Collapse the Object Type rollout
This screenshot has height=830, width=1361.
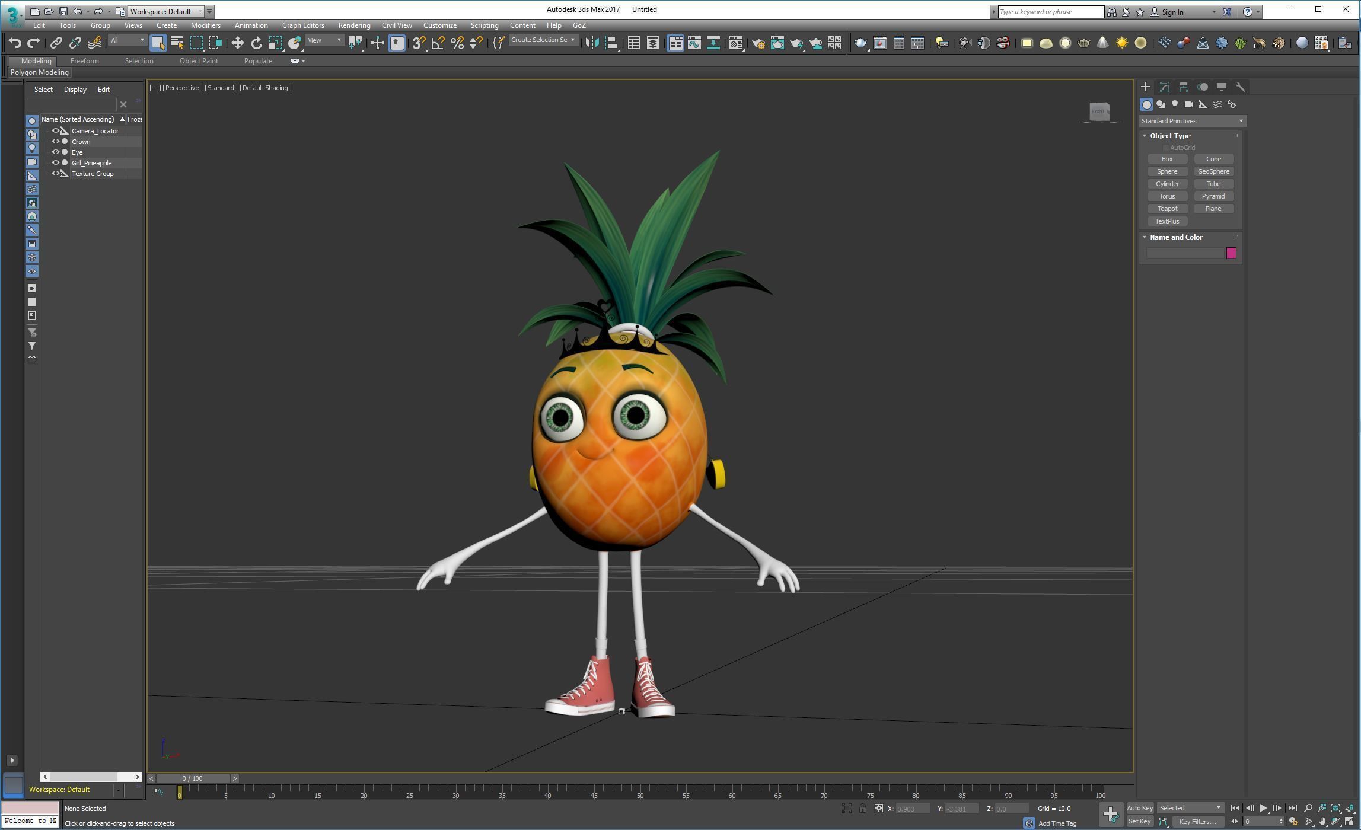tap(1145, 136)
